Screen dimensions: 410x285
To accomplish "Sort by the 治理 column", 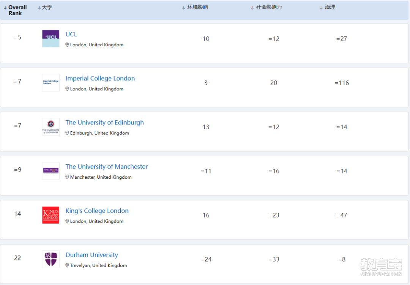I will click(327, 7).
